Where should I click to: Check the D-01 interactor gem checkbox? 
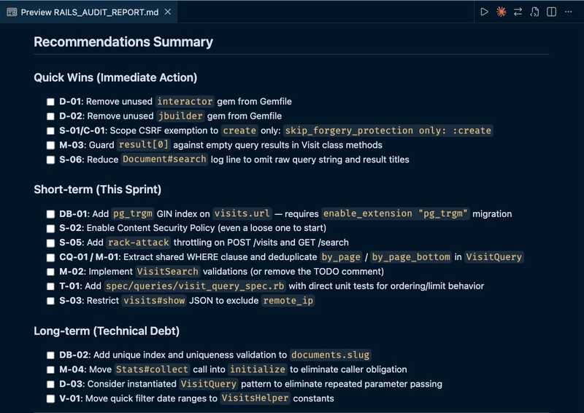pyautogui.click(x=50, y=102)
